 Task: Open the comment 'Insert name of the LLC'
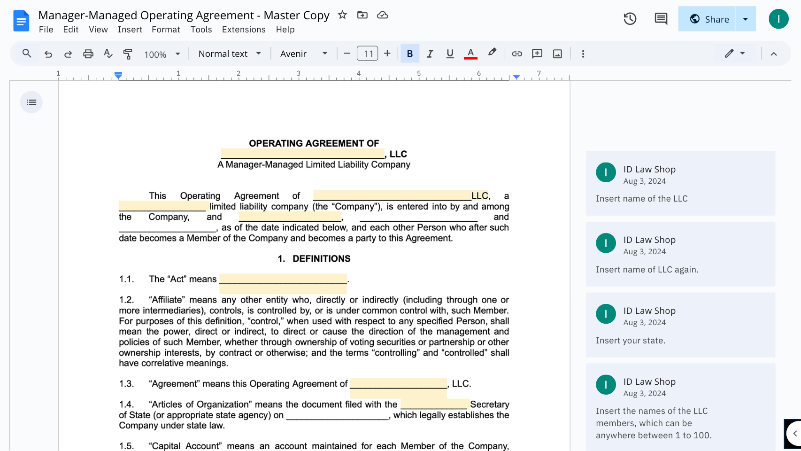[680, 183]
